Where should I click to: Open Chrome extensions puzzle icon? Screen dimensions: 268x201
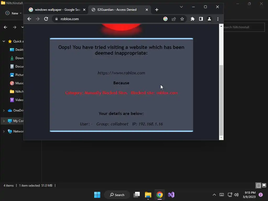pyautogui.click(x=193, y=19)
